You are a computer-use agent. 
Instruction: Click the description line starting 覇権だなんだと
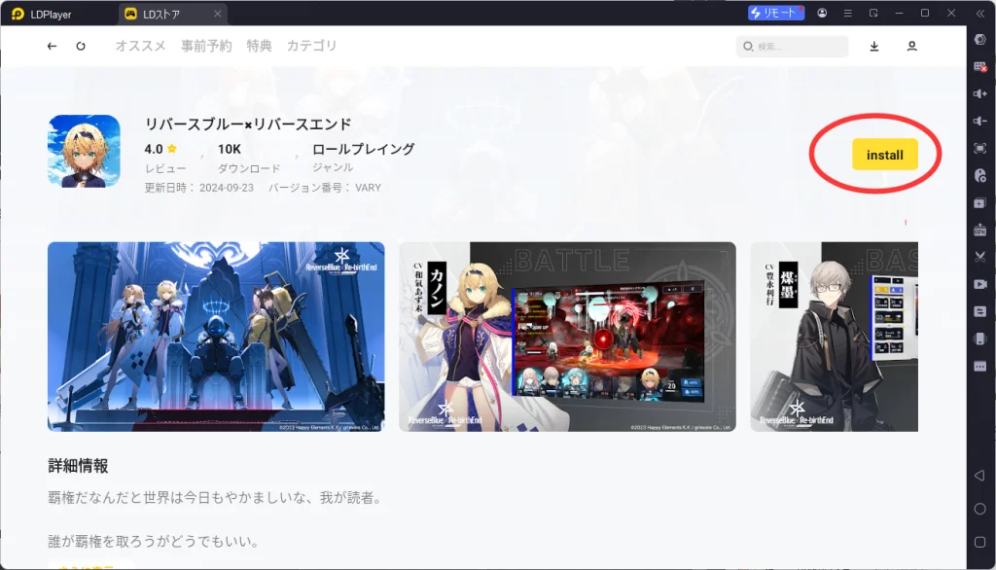[217, 498]
